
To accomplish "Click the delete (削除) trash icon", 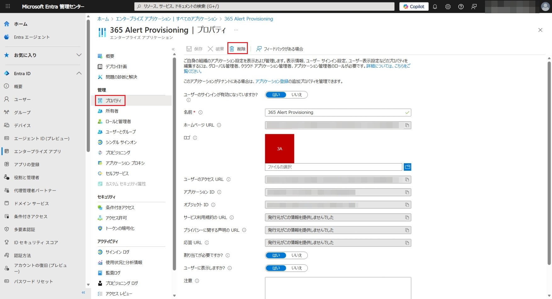I will (232, 49).
